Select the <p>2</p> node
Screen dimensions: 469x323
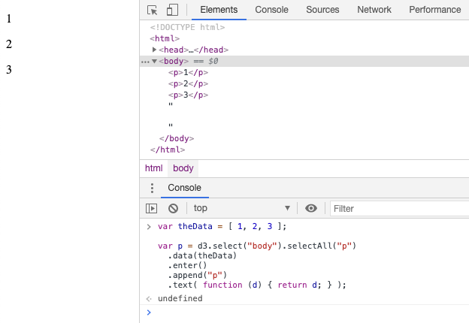pos(188,84)
